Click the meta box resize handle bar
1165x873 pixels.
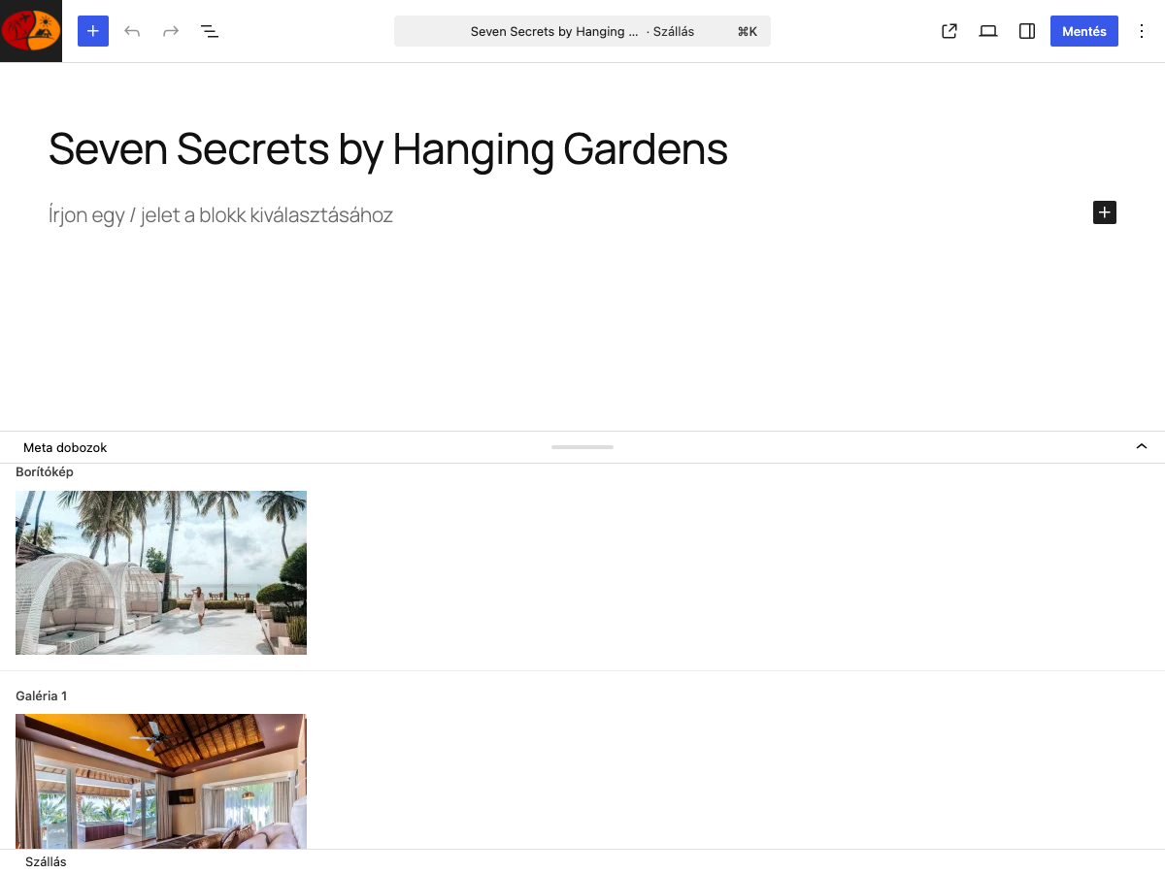[582, 447]
